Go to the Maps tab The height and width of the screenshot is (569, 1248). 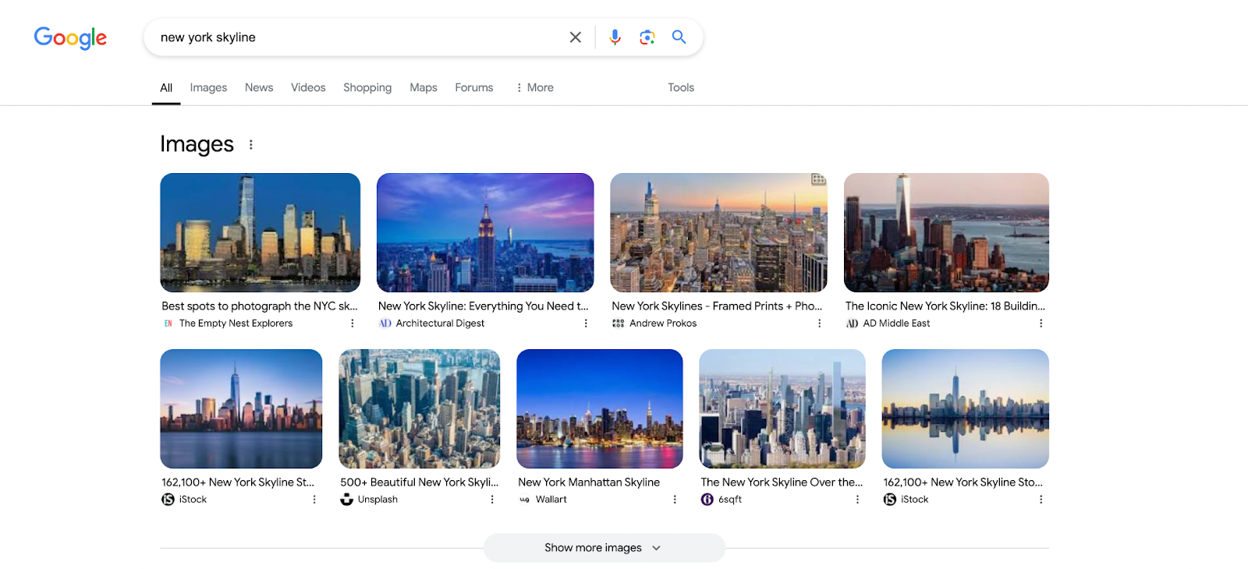click(424, 88)
